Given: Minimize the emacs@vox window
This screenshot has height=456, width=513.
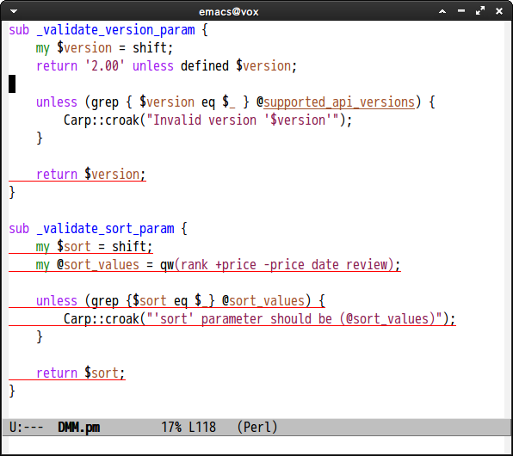Looking at the screenshot, I should [461, 11].
